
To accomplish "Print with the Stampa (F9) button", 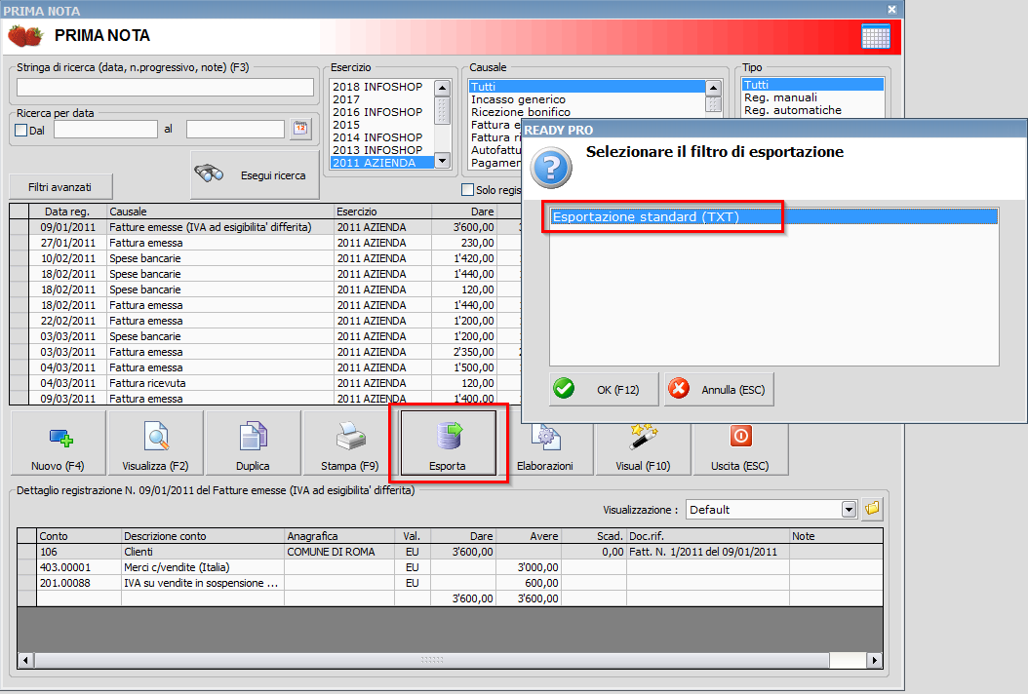I will pyautogui.click(x=350, y=443).
